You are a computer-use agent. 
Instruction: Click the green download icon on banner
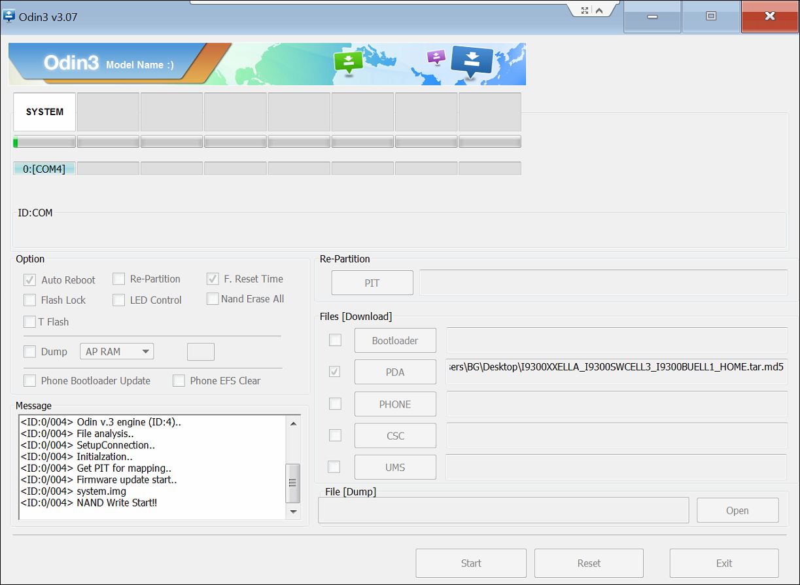coord(348,62)
